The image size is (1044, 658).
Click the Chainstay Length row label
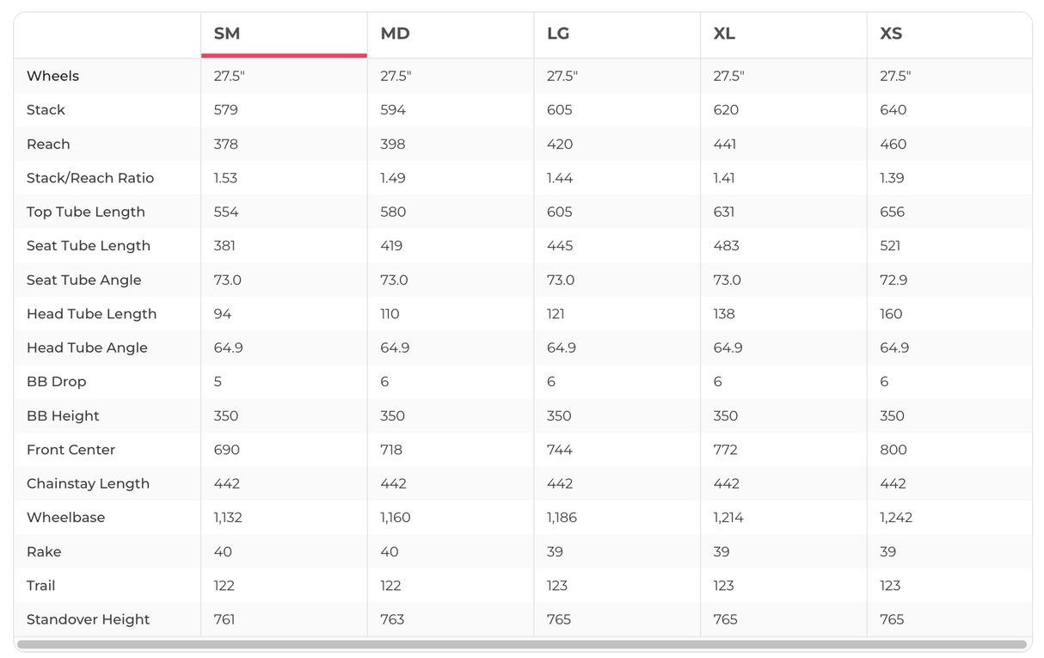(88, 483)
